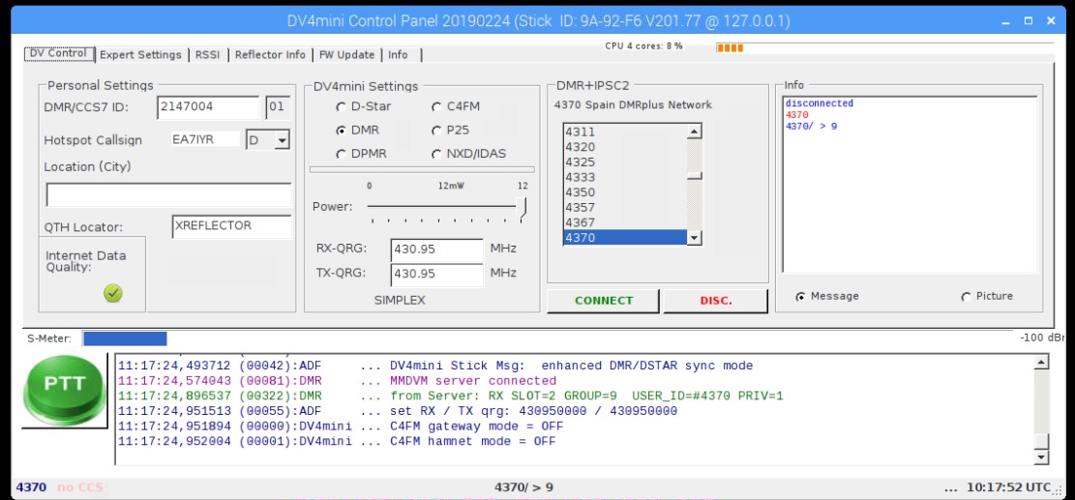The height and width of the screenshot is (500, 1075).
Task: Select the DPMR mode radio button
Action: 341,154
